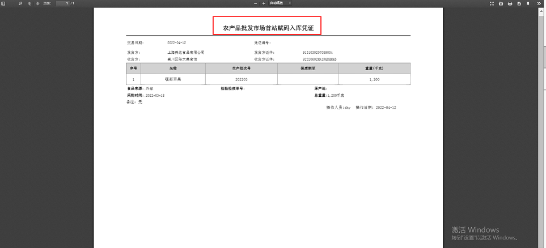Click the batch number 202203 cell

pos(242,79)
